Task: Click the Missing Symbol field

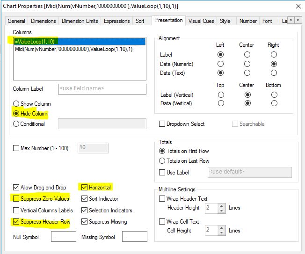Action: [135, 237]
